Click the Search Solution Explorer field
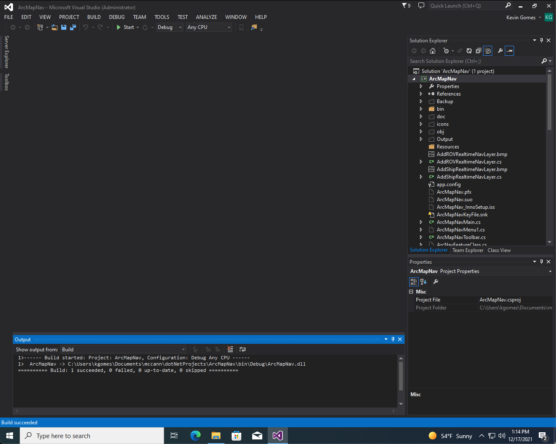The width and height of the screenshot is (556, 444). (x=475, y=61)
